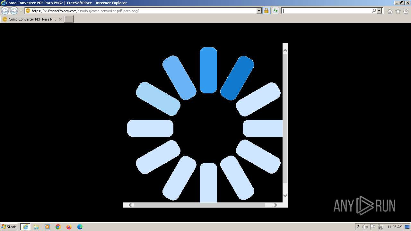Expand the address bar autocomplete dropdown
The height and width of the screenshot is (231, 411).
click(x=259, y=11)
